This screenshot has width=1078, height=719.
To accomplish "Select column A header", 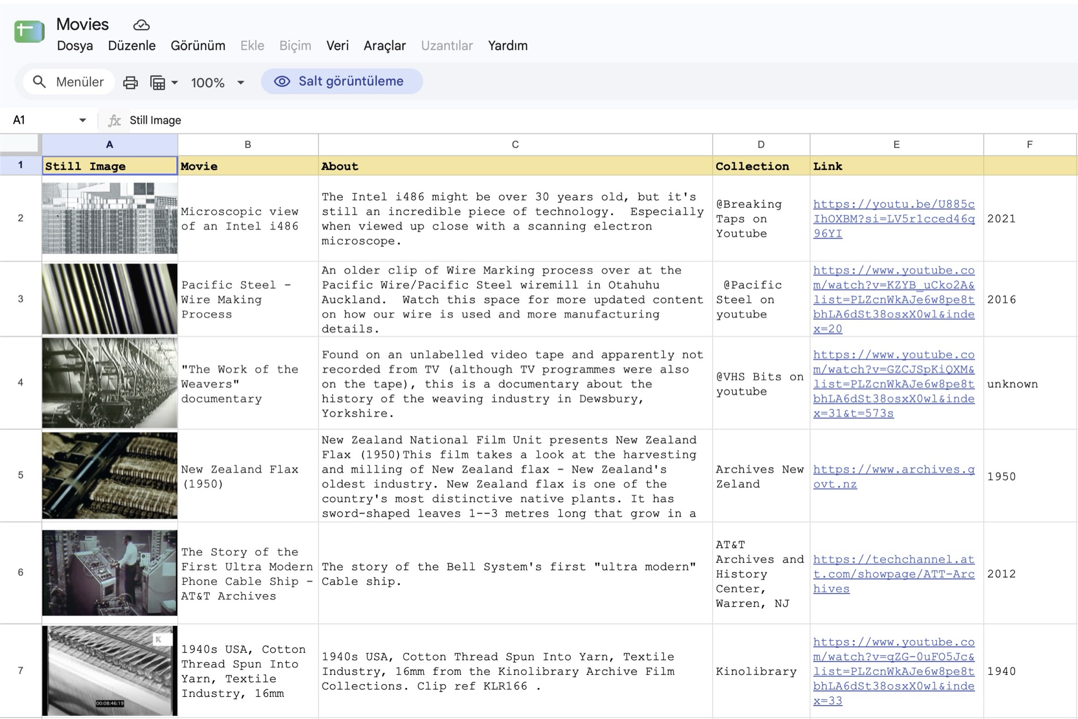I will [109, 144].
